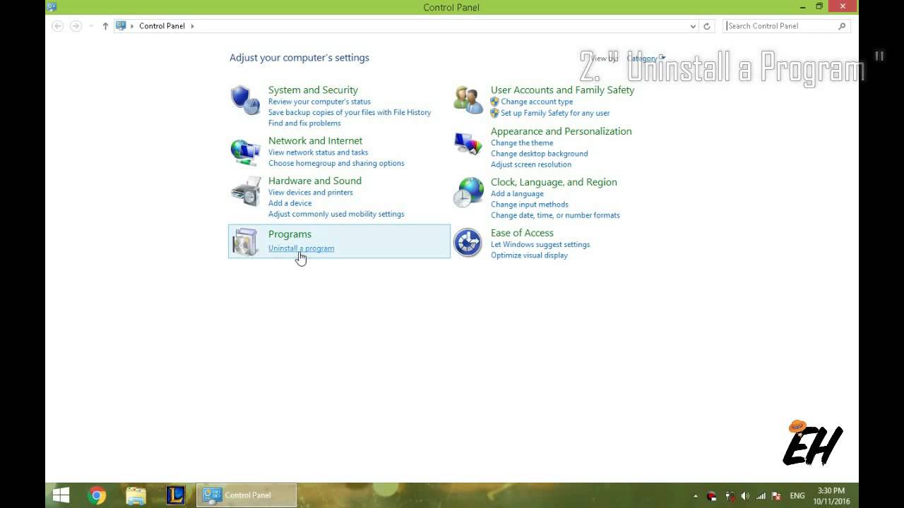
Task: Click the search magnifier icon
Action: click(842, 26)
